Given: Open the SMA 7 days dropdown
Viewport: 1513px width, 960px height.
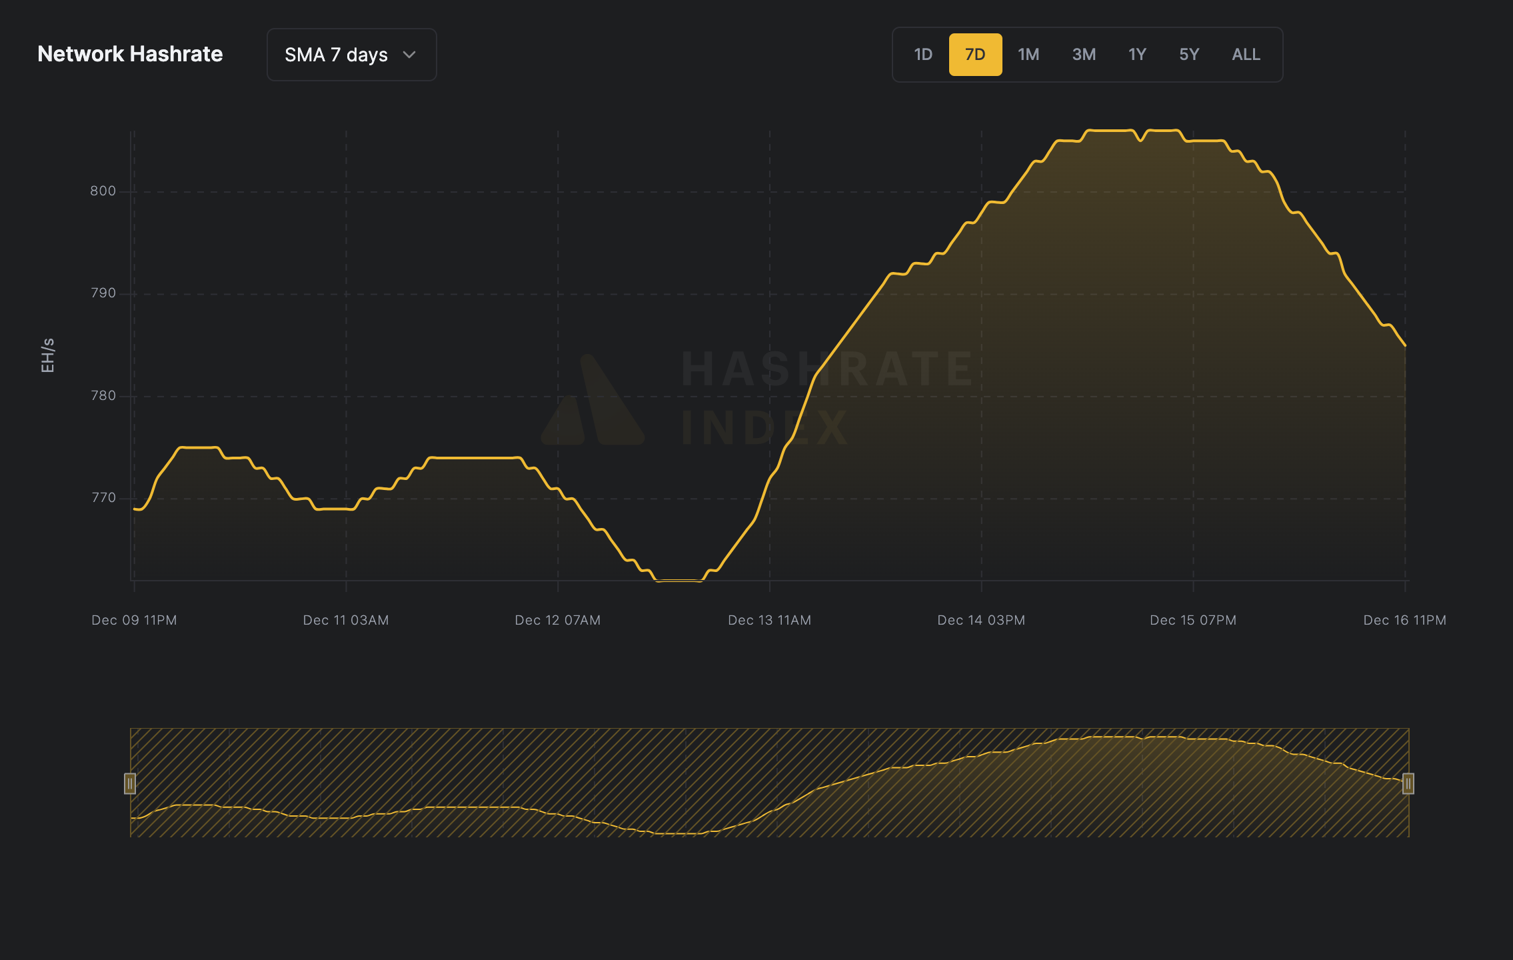Looking at the screenshot, I should click(x=351, y=55).
